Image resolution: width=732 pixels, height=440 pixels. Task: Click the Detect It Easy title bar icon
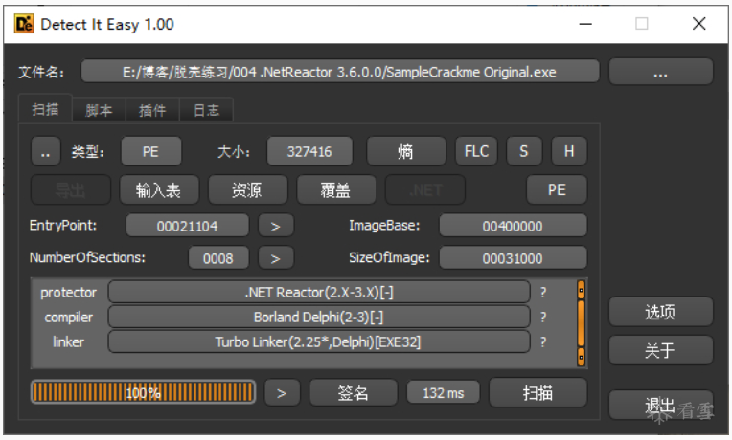[24, 24]
